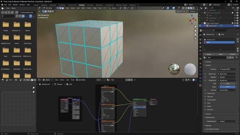Open the Edit Mode dropdown
The image size is (240, 135).
[x=49, y=8]
